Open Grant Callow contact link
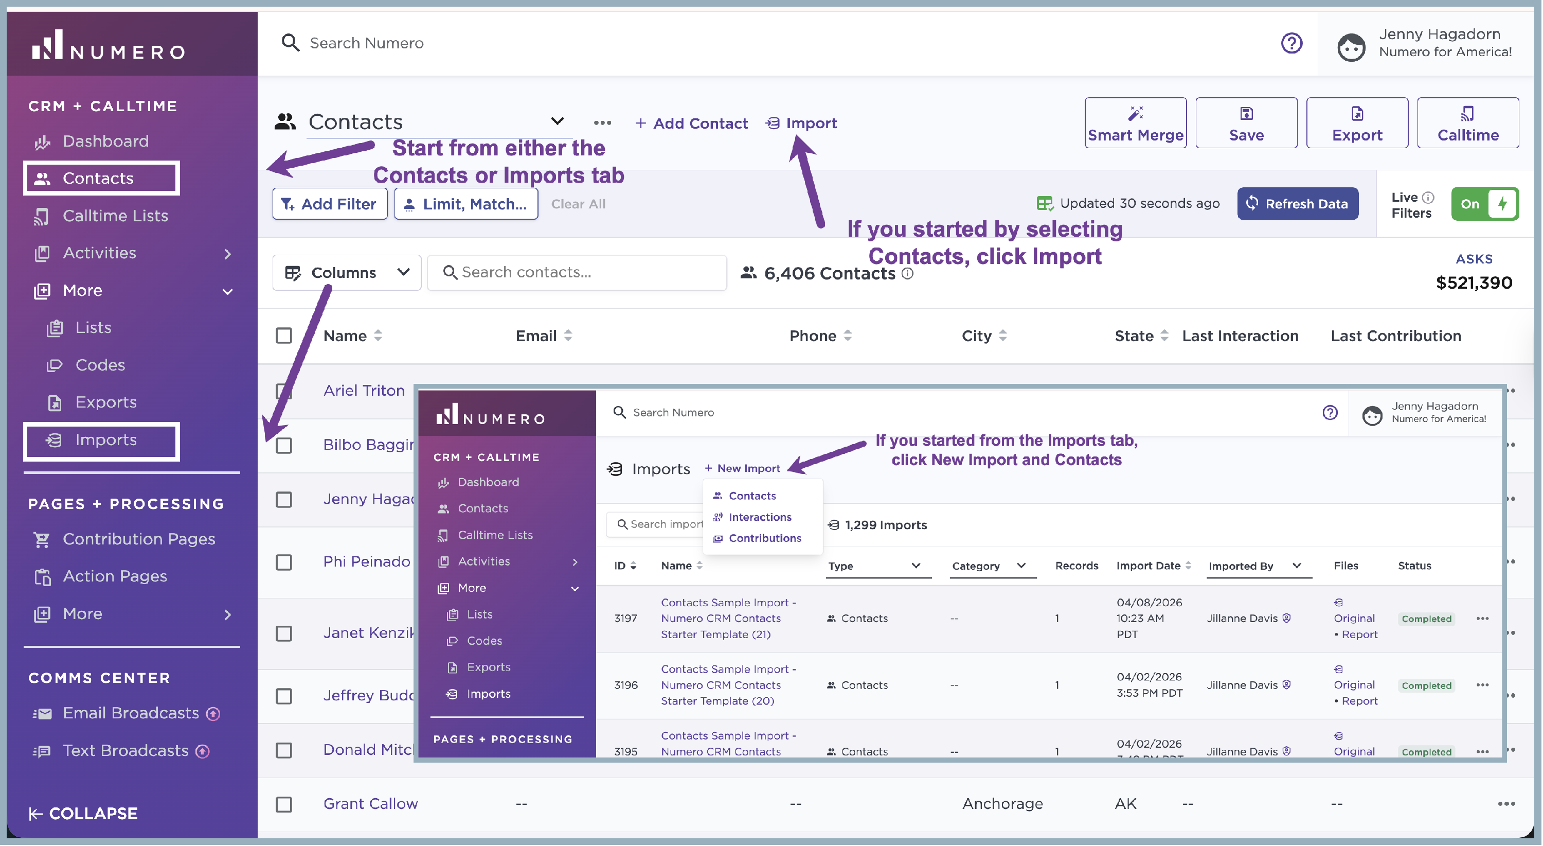 [370, 804]
